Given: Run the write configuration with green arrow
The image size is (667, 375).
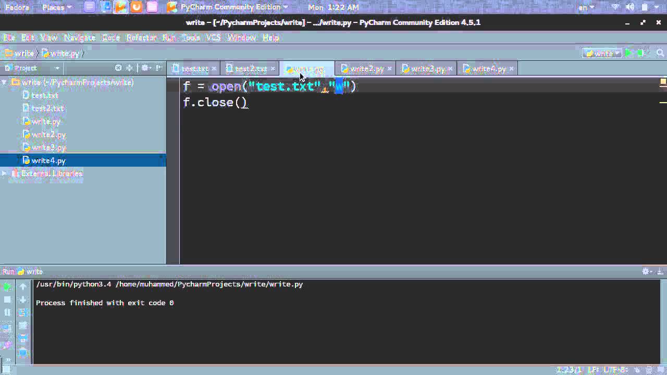Looking at the screenshot, I should (x=628, y=53).
